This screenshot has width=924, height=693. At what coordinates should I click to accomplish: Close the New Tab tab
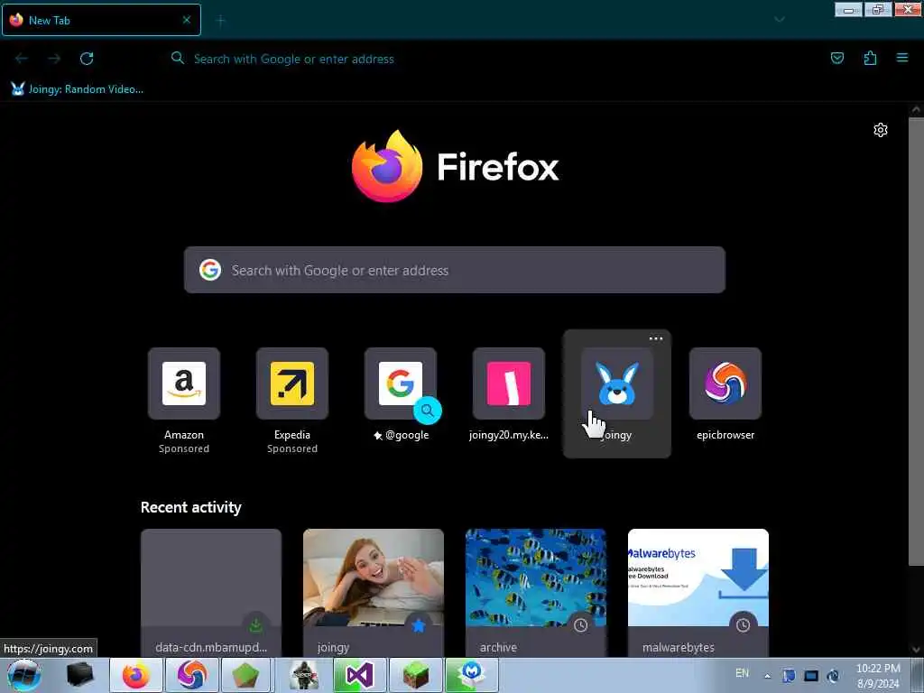point(186,20)
